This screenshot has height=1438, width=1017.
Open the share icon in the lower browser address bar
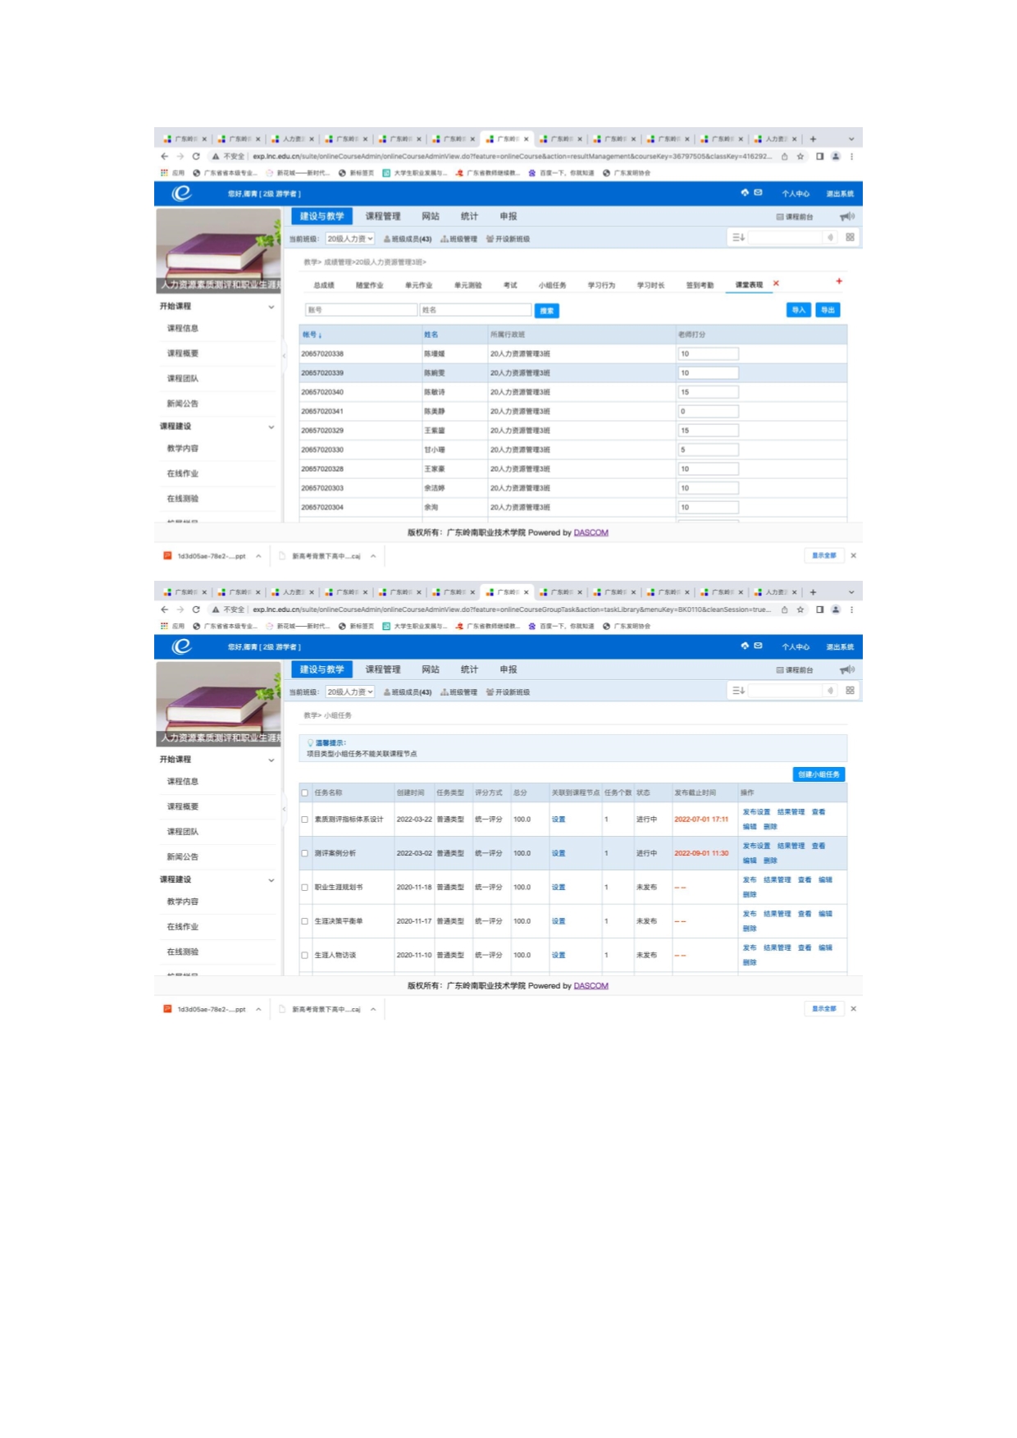[785, 609]
